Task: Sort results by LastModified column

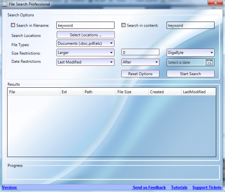Action: click(x=198, y=92)
